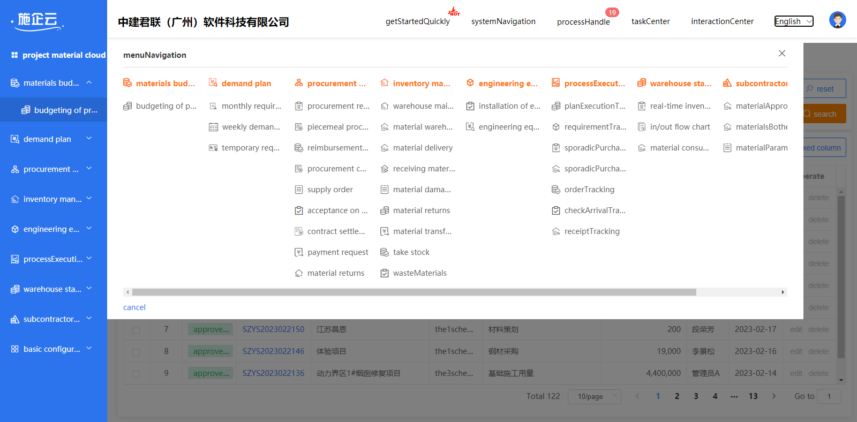Check the row 7 checkbox
857x422 pixels.
pyautogui.click(x=136, y=330)
